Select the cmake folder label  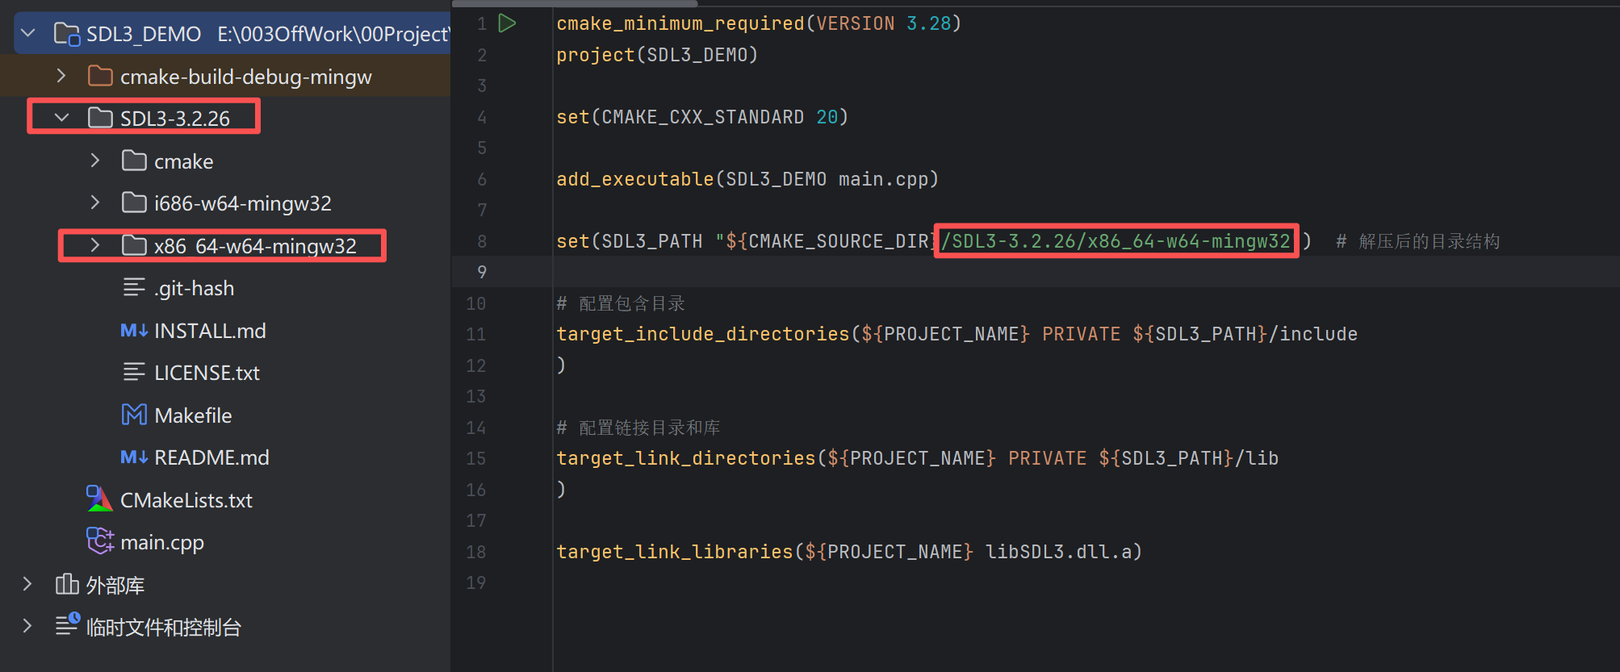(184, 161)
